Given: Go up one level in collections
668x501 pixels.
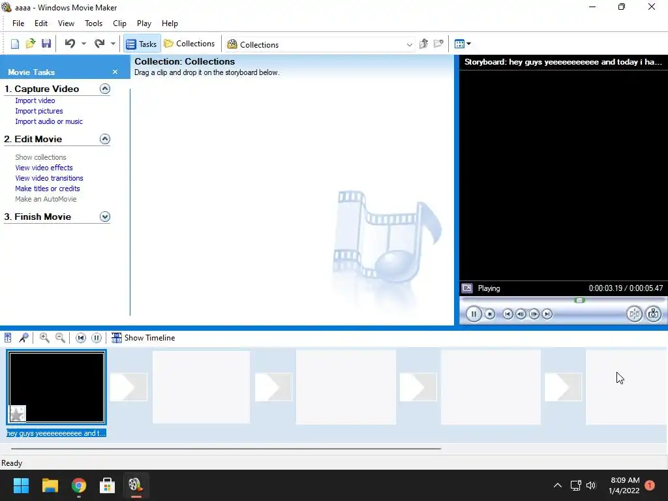Looking at the screenshot, I should (423, 44).
